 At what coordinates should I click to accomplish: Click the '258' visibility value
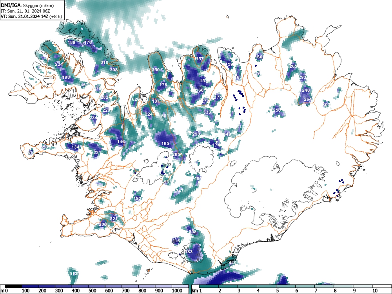click(192, 232)
